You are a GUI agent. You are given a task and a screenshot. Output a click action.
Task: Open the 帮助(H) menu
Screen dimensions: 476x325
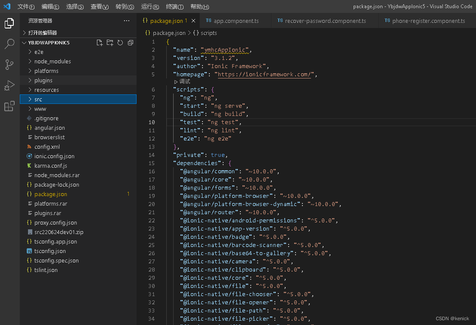click(200, 6)
